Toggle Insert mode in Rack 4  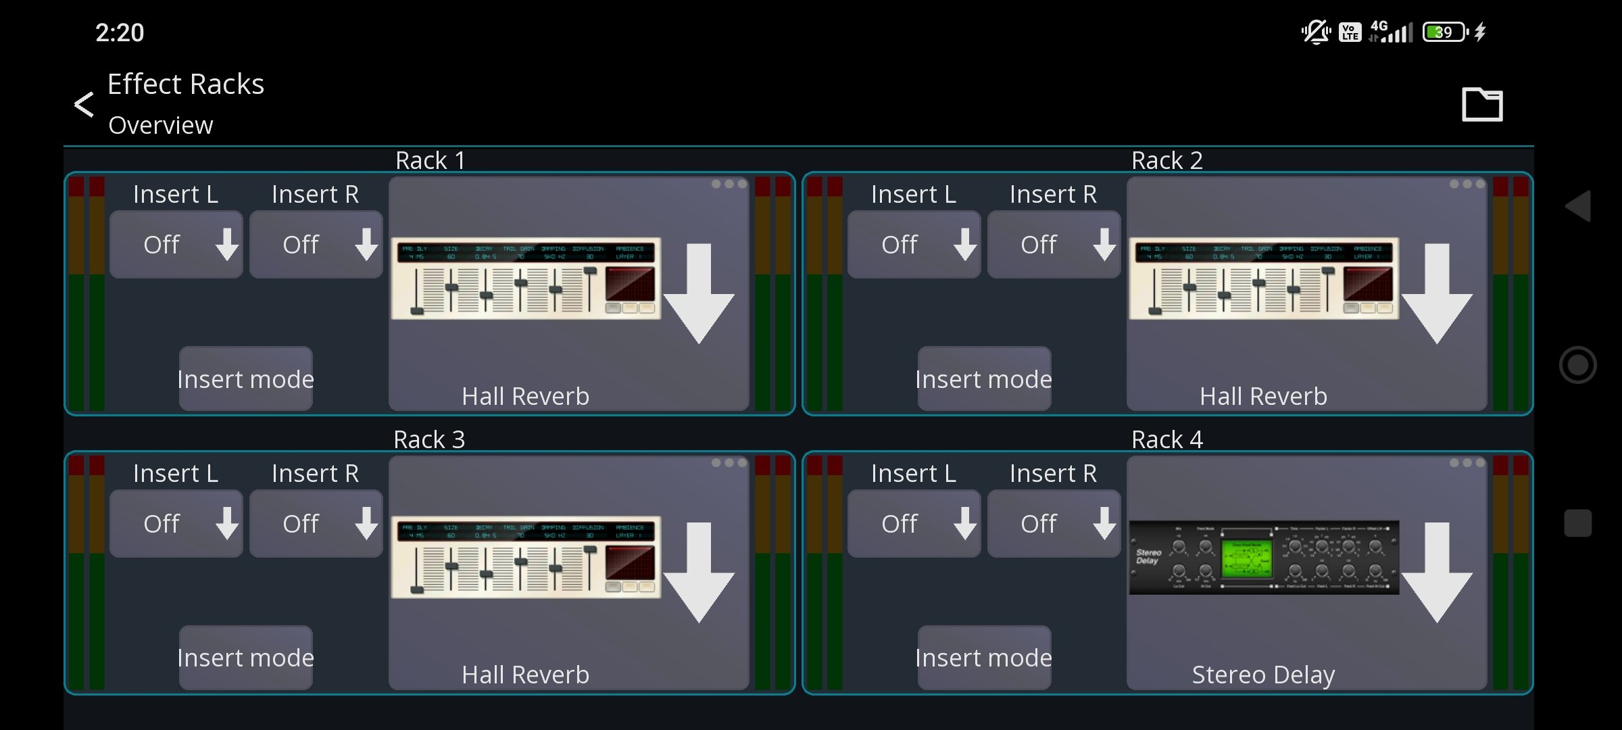[984, 658]
